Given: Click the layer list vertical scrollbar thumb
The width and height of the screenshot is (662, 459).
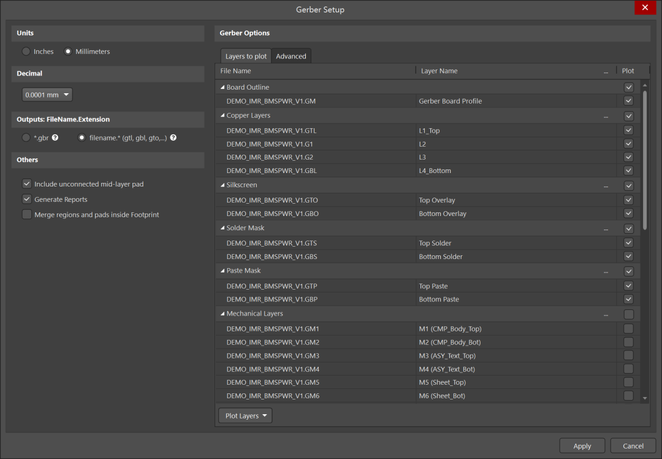Looking at the screenshot, I should coord(645,160).
